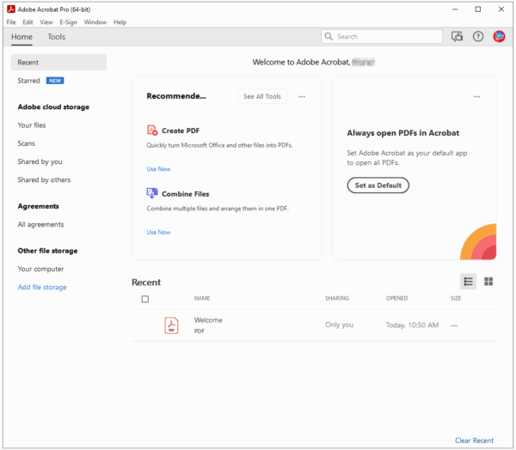Viewport: 516px width, 450px height.
Task: Select Recent in the sidebar
Action: click(x=58, y=62)
